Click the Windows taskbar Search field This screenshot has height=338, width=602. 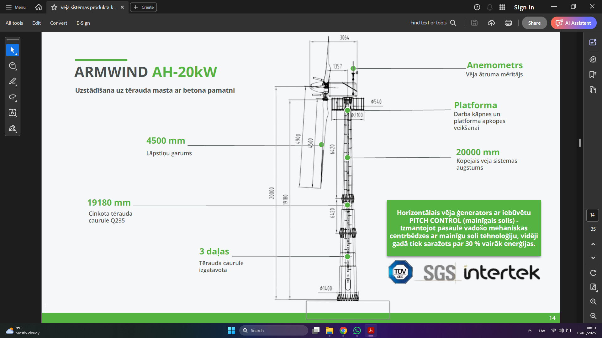click(273, 330)
